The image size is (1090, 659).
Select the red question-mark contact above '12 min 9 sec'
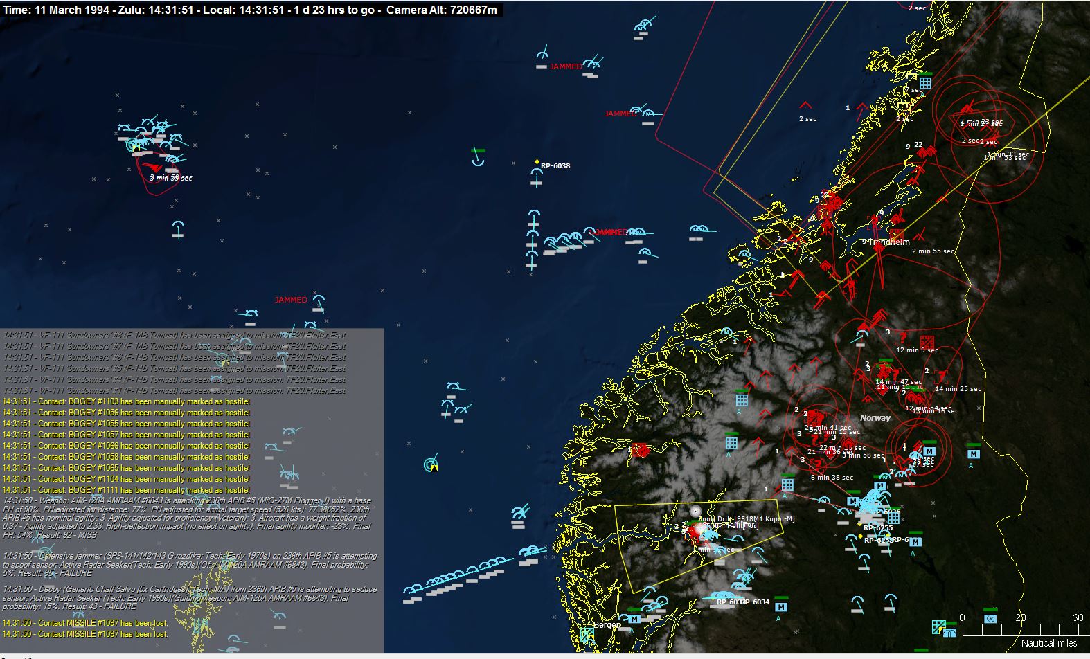pos(902,338)
